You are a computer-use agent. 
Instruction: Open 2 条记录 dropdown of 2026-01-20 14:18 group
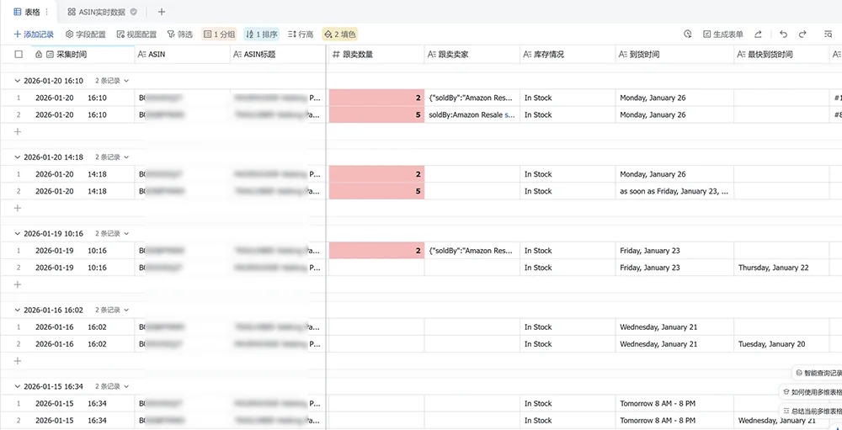point(112,157)
